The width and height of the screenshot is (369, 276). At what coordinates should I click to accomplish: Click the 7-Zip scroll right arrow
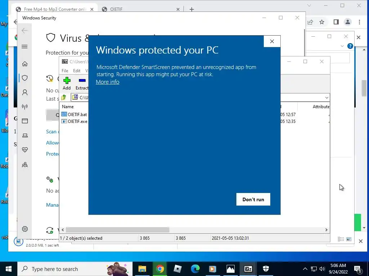click(326, 230)
